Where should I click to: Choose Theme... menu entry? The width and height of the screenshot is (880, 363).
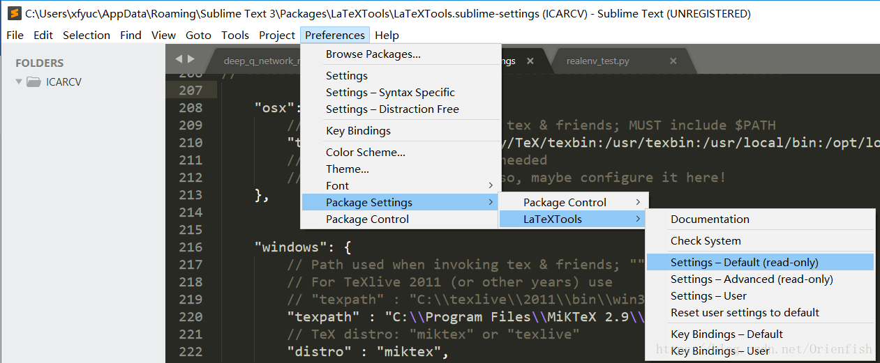point(401,169)
